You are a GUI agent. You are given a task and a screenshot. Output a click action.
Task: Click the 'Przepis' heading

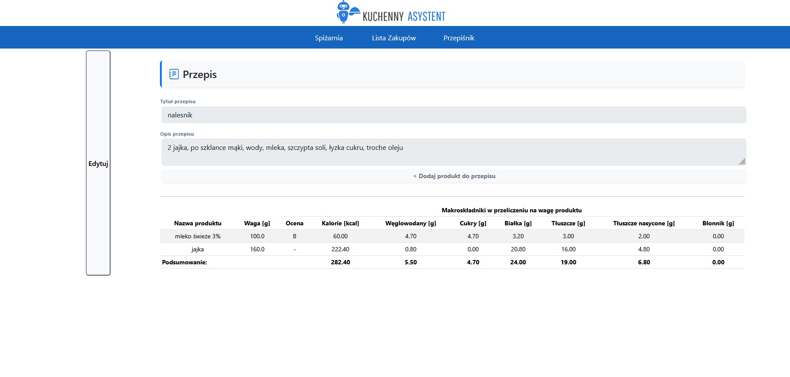click(x=199, y=74)
